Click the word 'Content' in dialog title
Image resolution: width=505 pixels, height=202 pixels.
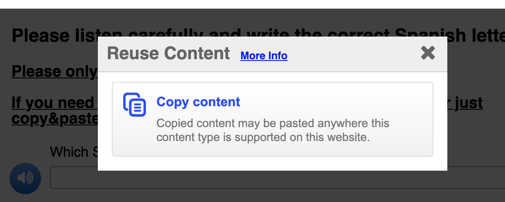[197, 53]
